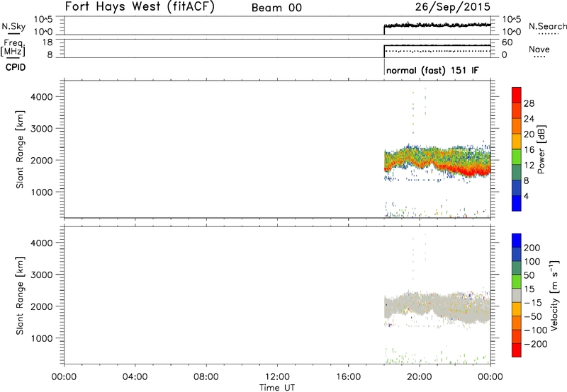
Task: Click the 'Freq. [MHz]' axis label
Action: (x=13, y=47)
